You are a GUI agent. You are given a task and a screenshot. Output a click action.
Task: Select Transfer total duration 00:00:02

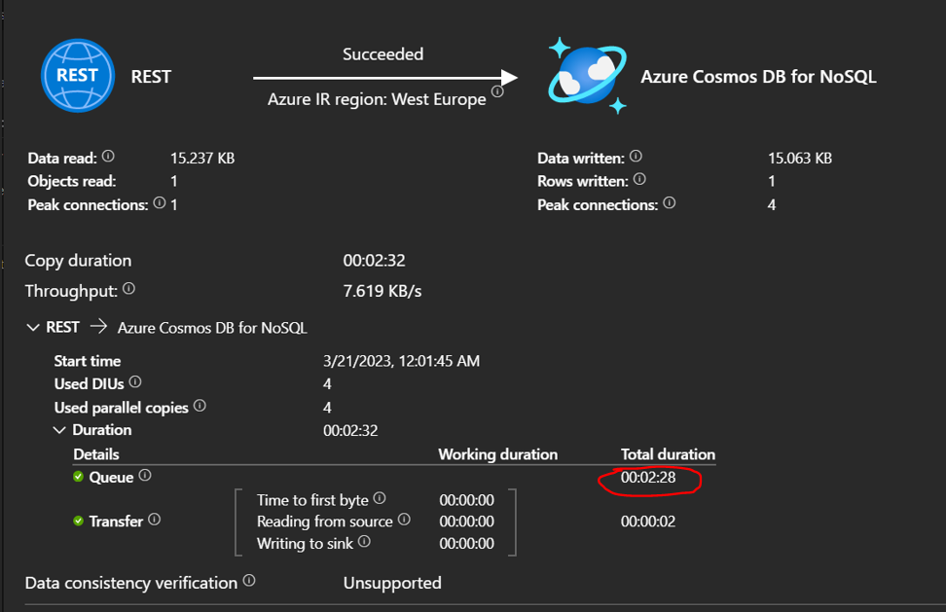coord(648,522)
